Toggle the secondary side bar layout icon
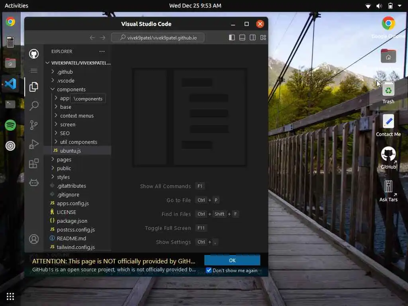 [x=253, y=38]
